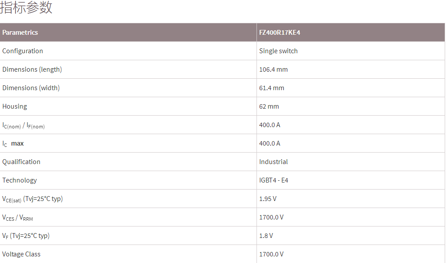The image size is (446, 263).
Task: Select the 106.4 mm value
Action: click(x=273, y=69)
